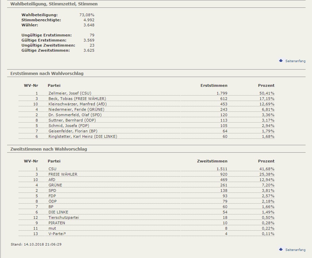The image size is (312, 258).
Task: Click the upper Seitenanfang arrow icon
Action: (x=281, y=60)
